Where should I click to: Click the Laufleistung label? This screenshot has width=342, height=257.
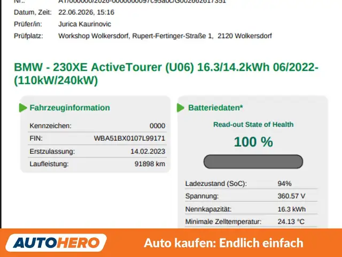[x=49, y=164]
